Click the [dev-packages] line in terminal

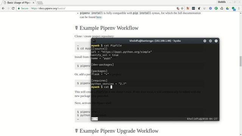[102, 65]
